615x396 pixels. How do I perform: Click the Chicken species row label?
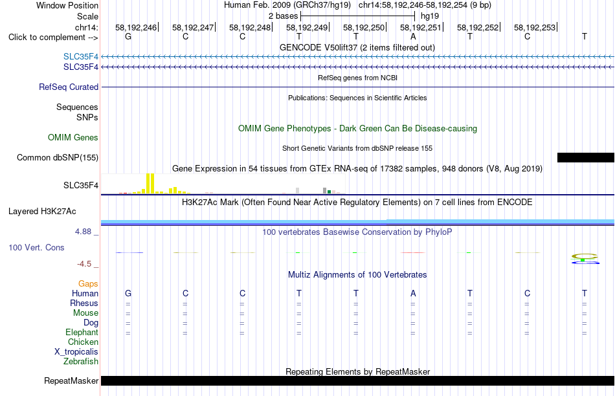coord(83,342)
